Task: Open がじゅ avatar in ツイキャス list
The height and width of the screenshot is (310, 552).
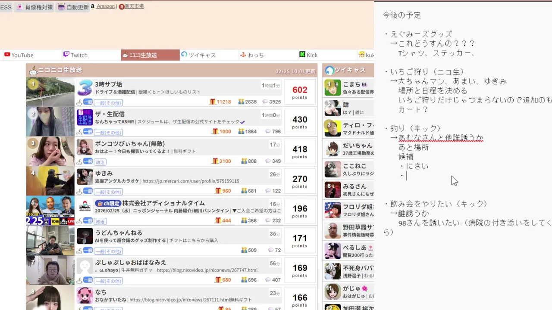Action: 332,292
